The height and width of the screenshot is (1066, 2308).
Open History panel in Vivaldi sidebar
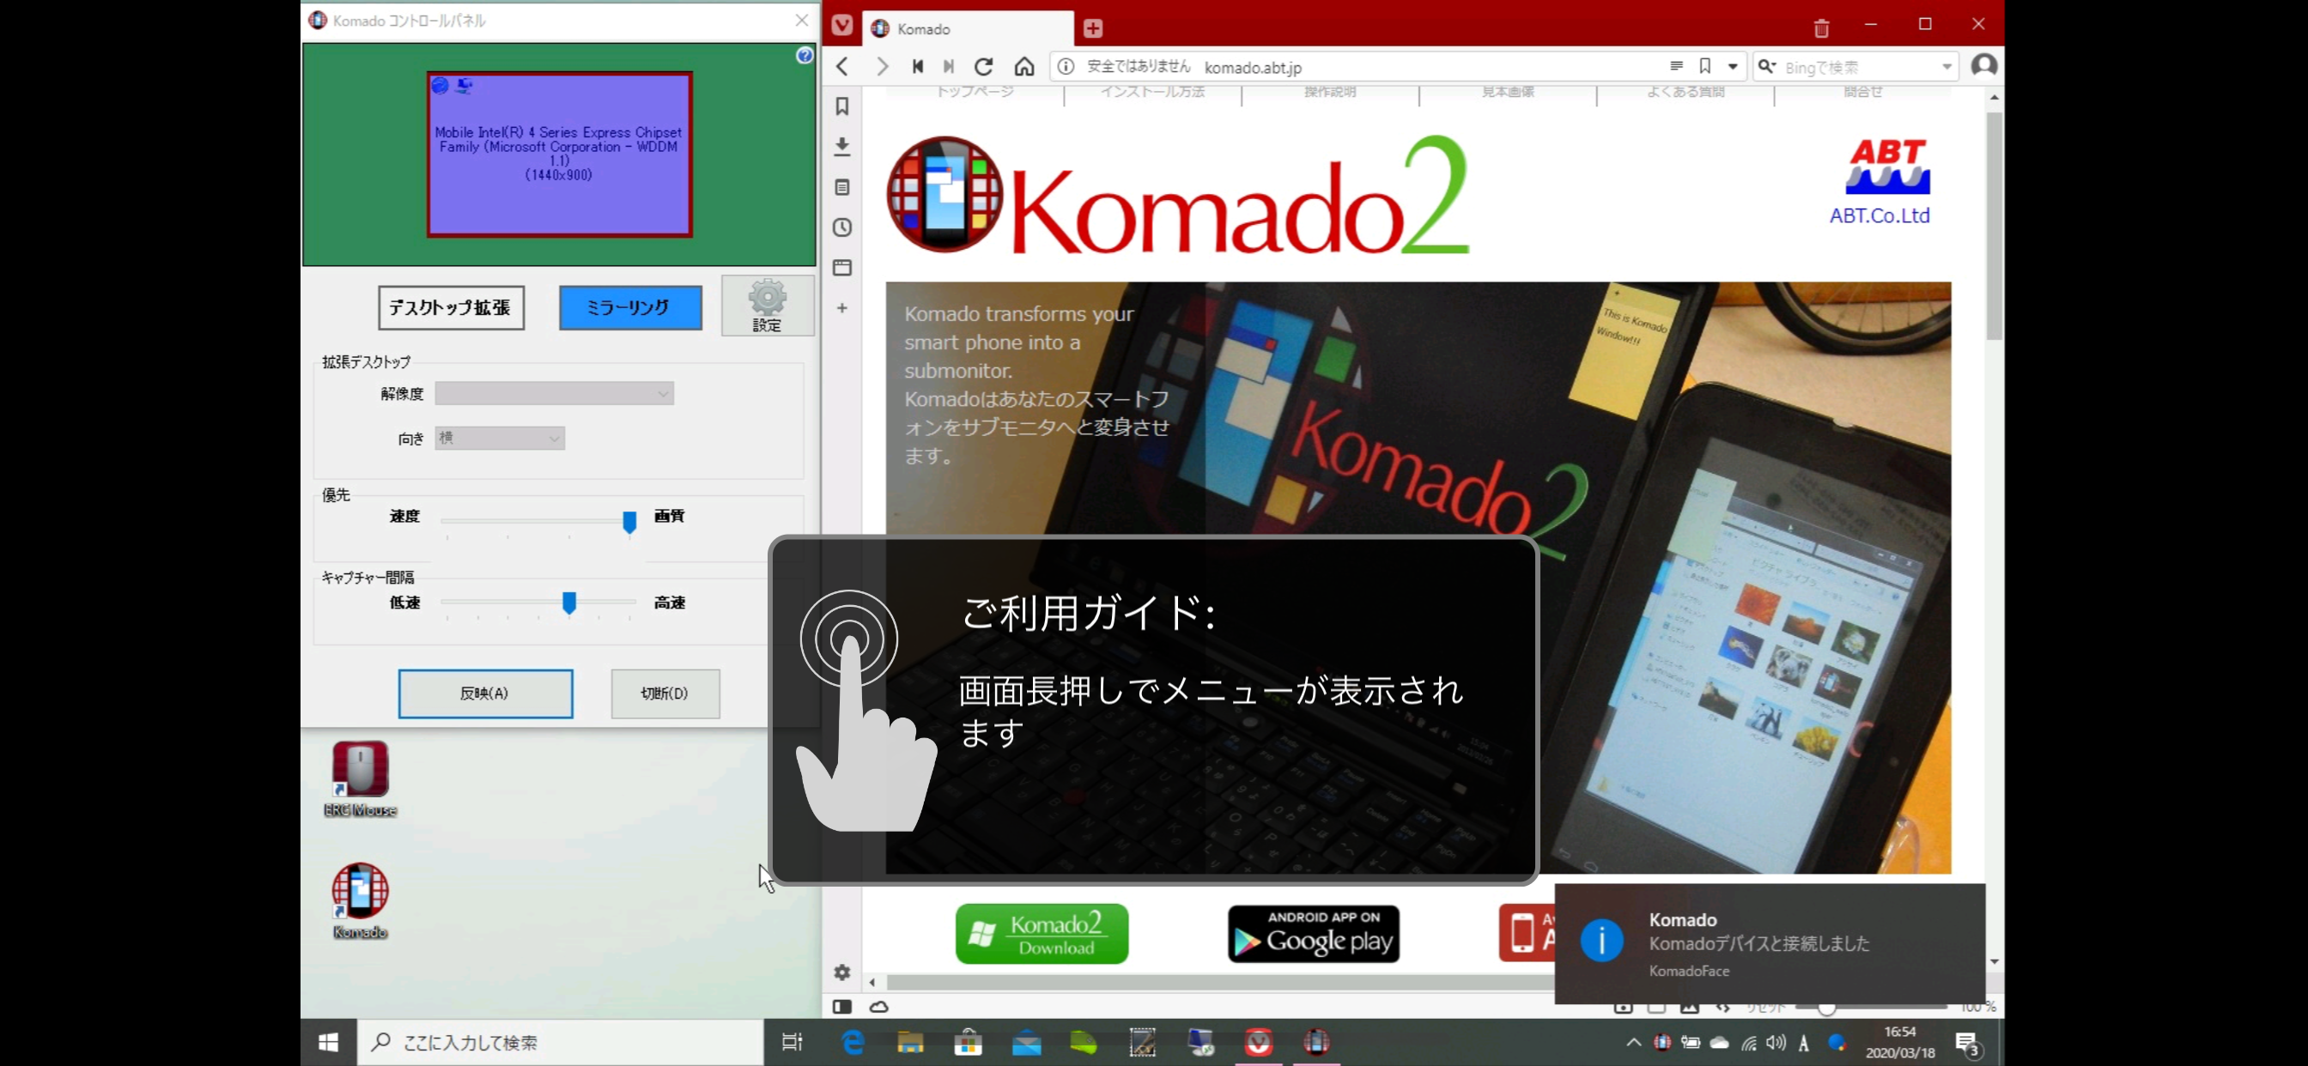pyautogui.click(x=842, y=227)
